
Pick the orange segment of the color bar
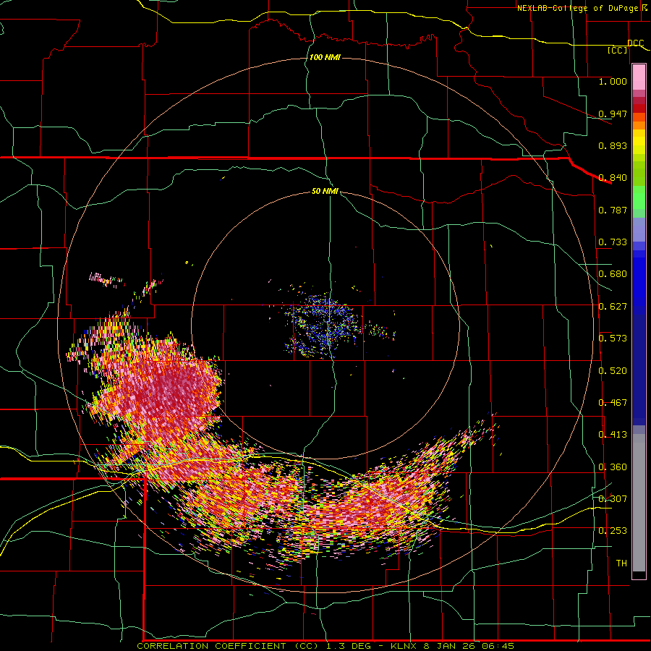pyautogui.click(x=639, y=125)
